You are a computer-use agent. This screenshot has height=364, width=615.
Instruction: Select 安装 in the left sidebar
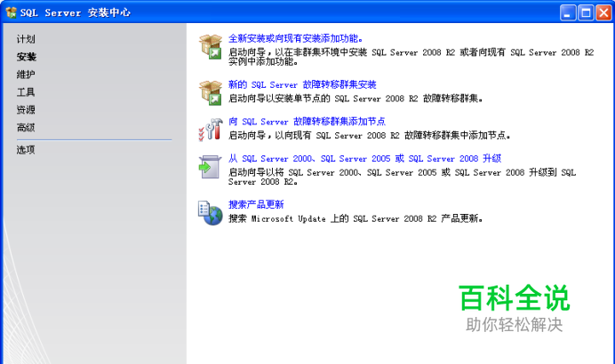[27, 57]
